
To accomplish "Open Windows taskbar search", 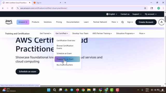I will coord(54,90).
